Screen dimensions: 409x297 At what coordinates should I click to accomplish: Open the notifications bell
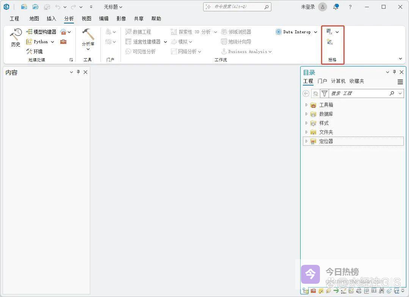335,7
